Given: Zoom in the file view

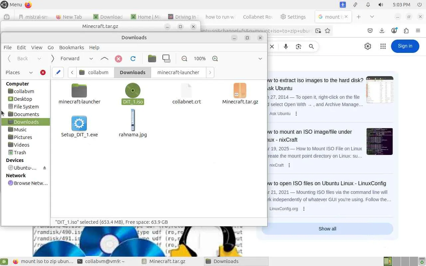Looking at the screenshot, I should [x=215, y=59].
